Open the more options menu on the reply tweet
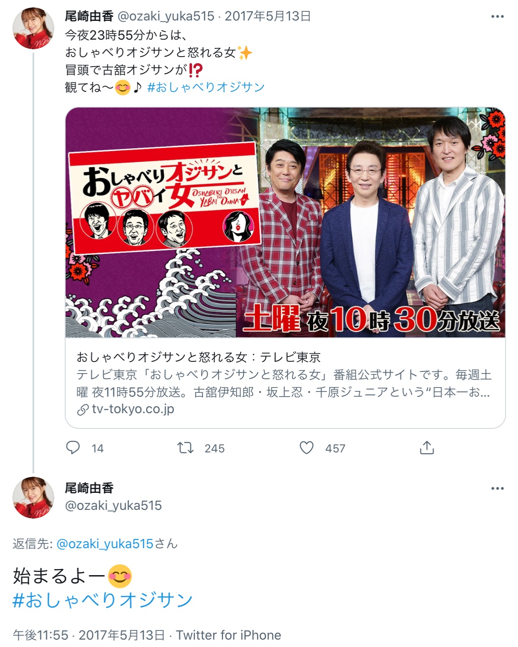Viewport: 518px width, 647px height. (497, 489)
